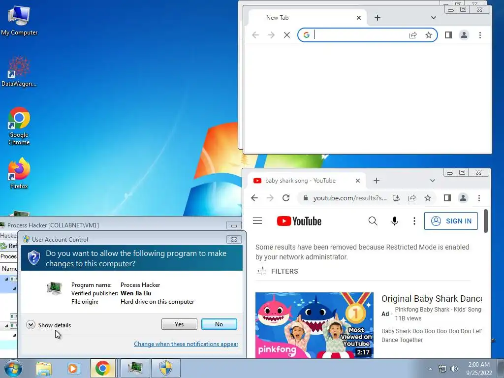504x378 pixels.
Task: Close the baby shark song YouTube tab
Action: tap(358, 181)
